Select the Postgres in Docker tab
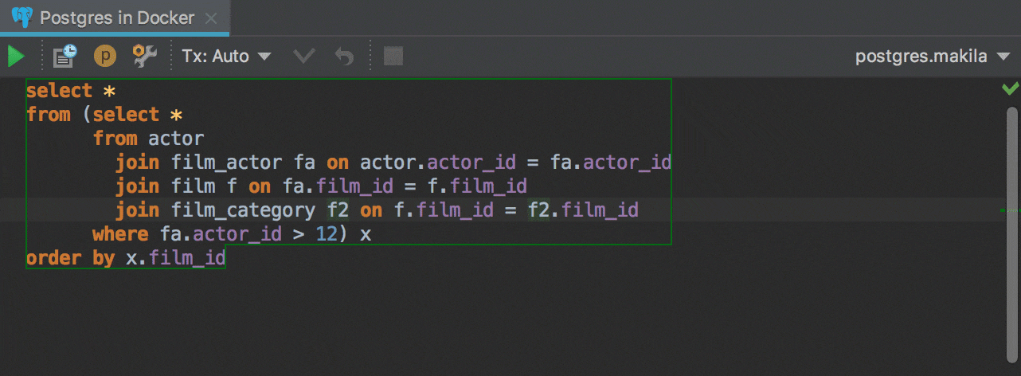Viewport: 1021px width, 376px height. click(116, 18)
